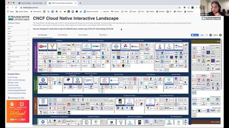Switch to the Landscape tab
The height and width of the screenshot is (128, 229).
coord(42,35)
